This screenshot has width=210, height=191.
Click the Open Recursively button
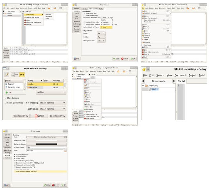pyautogui.click(x=57, y=116)
